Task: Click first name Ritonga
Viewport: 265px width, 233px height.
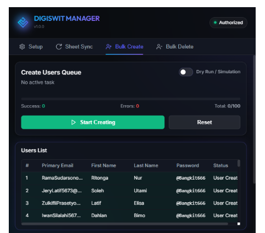Action: 100,178
